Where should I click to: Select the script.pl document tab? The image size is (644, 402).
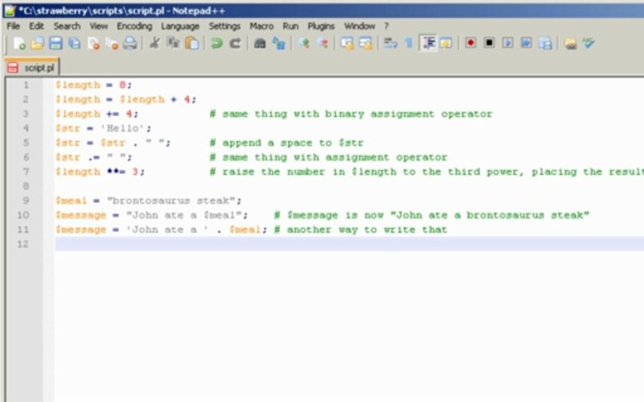(x=32, y=67)
